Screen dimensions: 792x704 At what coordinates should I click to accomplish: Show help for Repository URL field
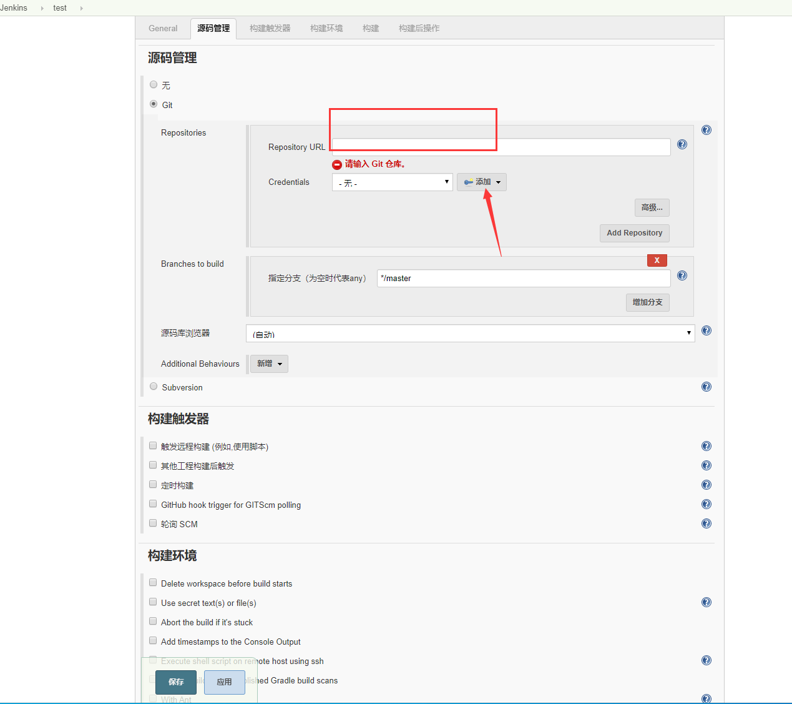click(x=682, y=144)
